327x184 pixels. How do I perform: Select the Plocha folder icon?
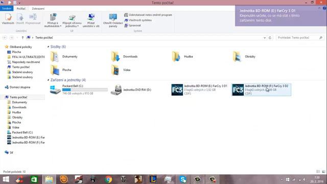click(x=55, y=70)
